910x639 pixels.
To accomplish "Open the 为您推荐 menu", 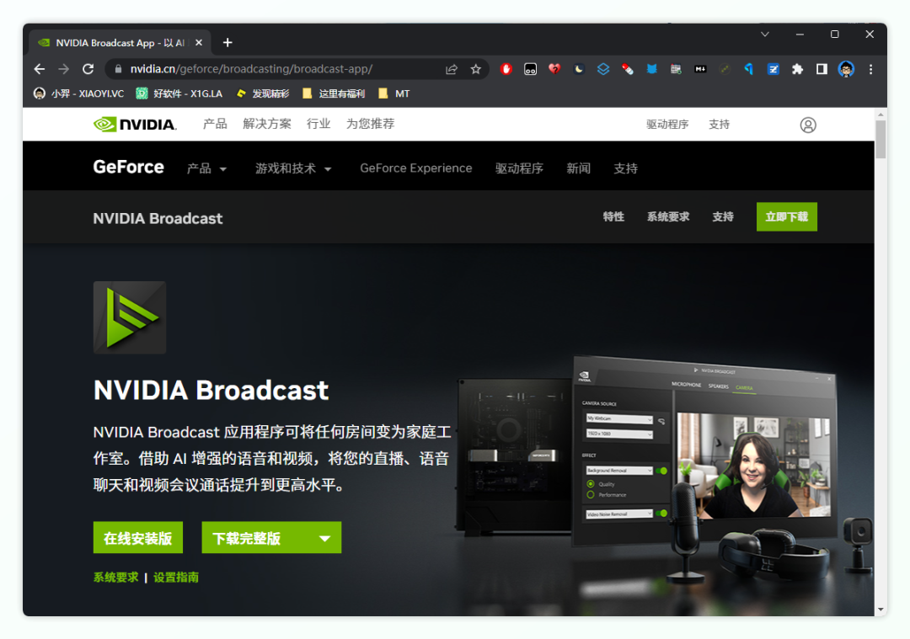I will click(x=370, y=124).
